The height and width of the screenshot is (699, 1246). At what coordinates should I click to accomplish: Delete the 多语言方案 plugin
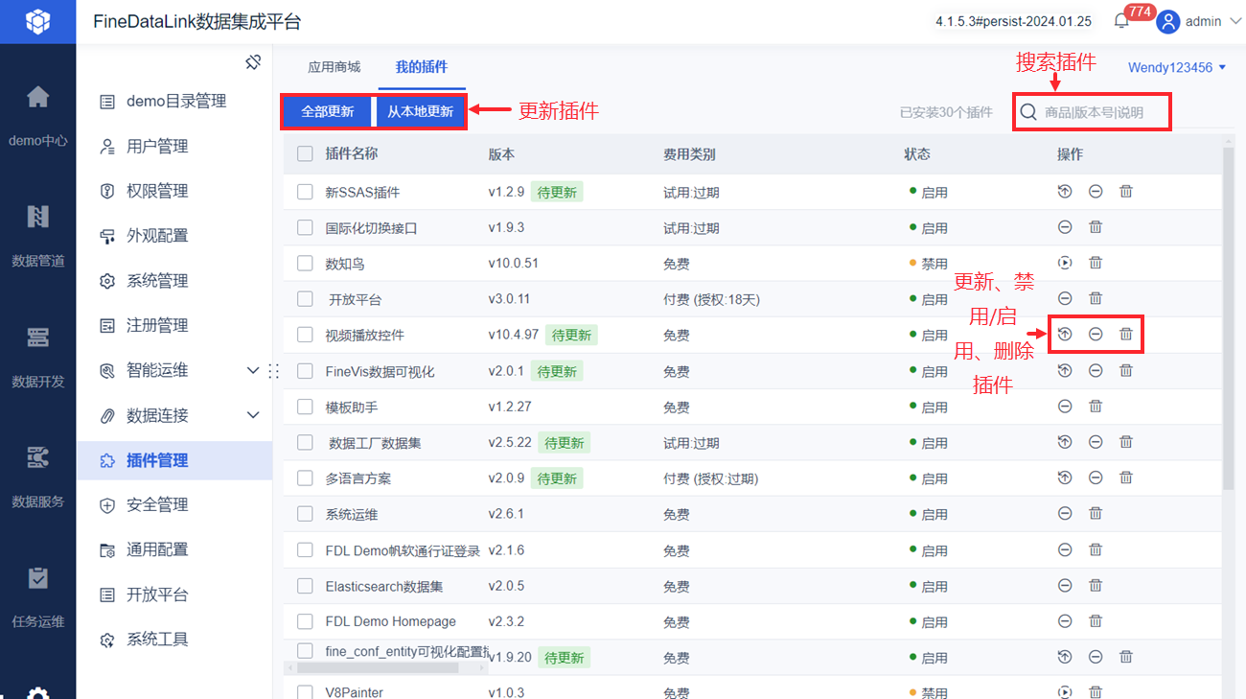pyautogui.click(x=1126, y=478)
